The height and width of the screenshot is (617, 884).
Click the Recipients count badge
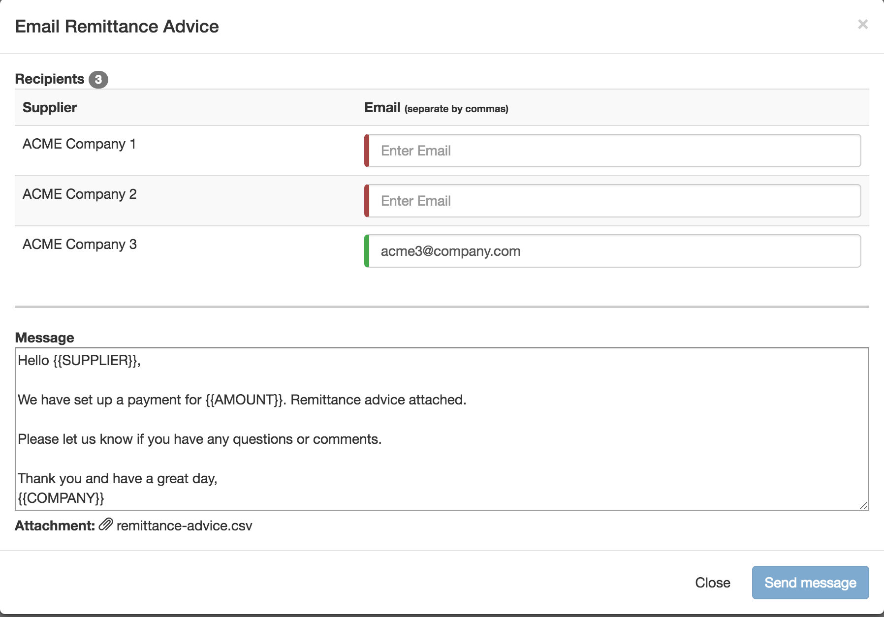click(98, 79)
